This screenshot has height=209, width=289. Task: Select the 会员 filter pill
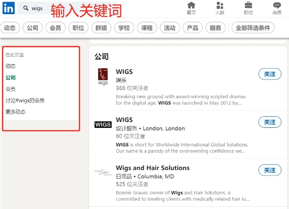pyautogui.click(x=55, y=28)
